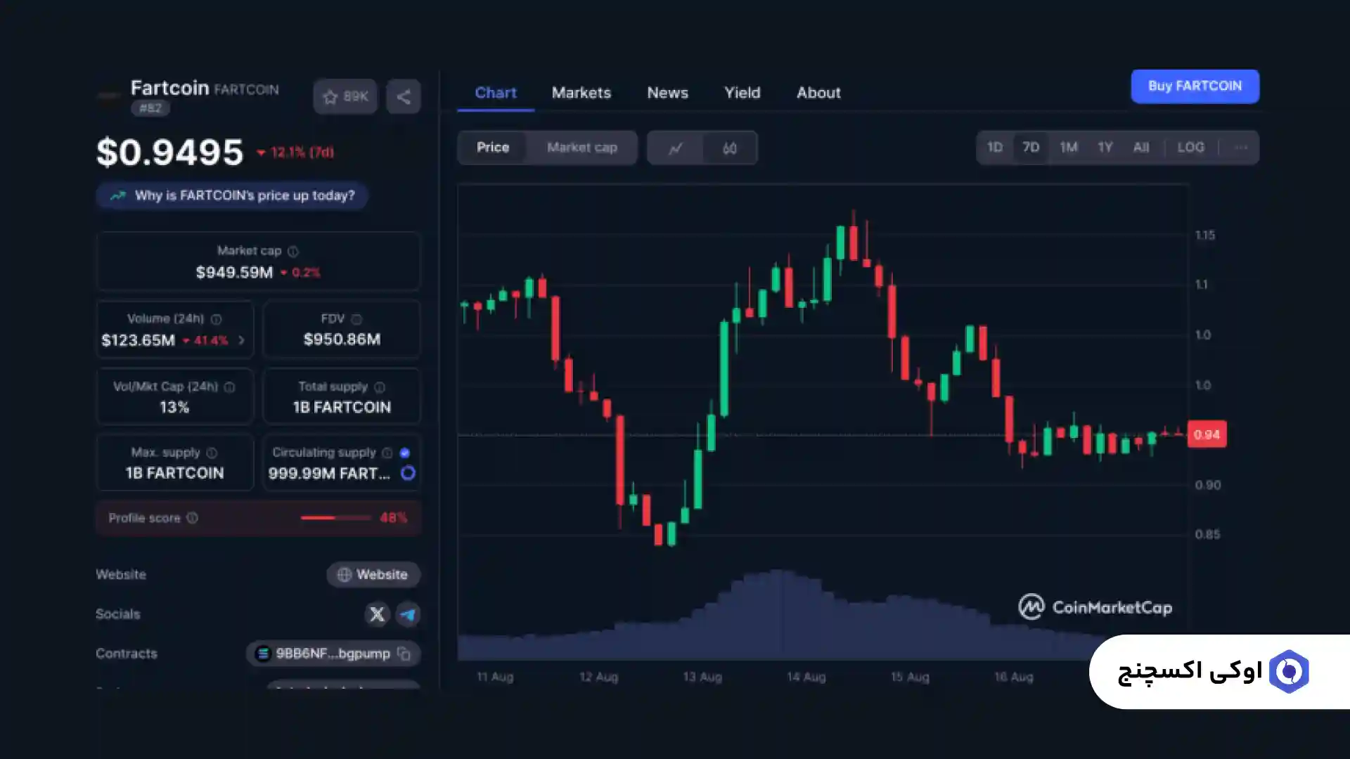Open the News tab

[x=667, y=93]
